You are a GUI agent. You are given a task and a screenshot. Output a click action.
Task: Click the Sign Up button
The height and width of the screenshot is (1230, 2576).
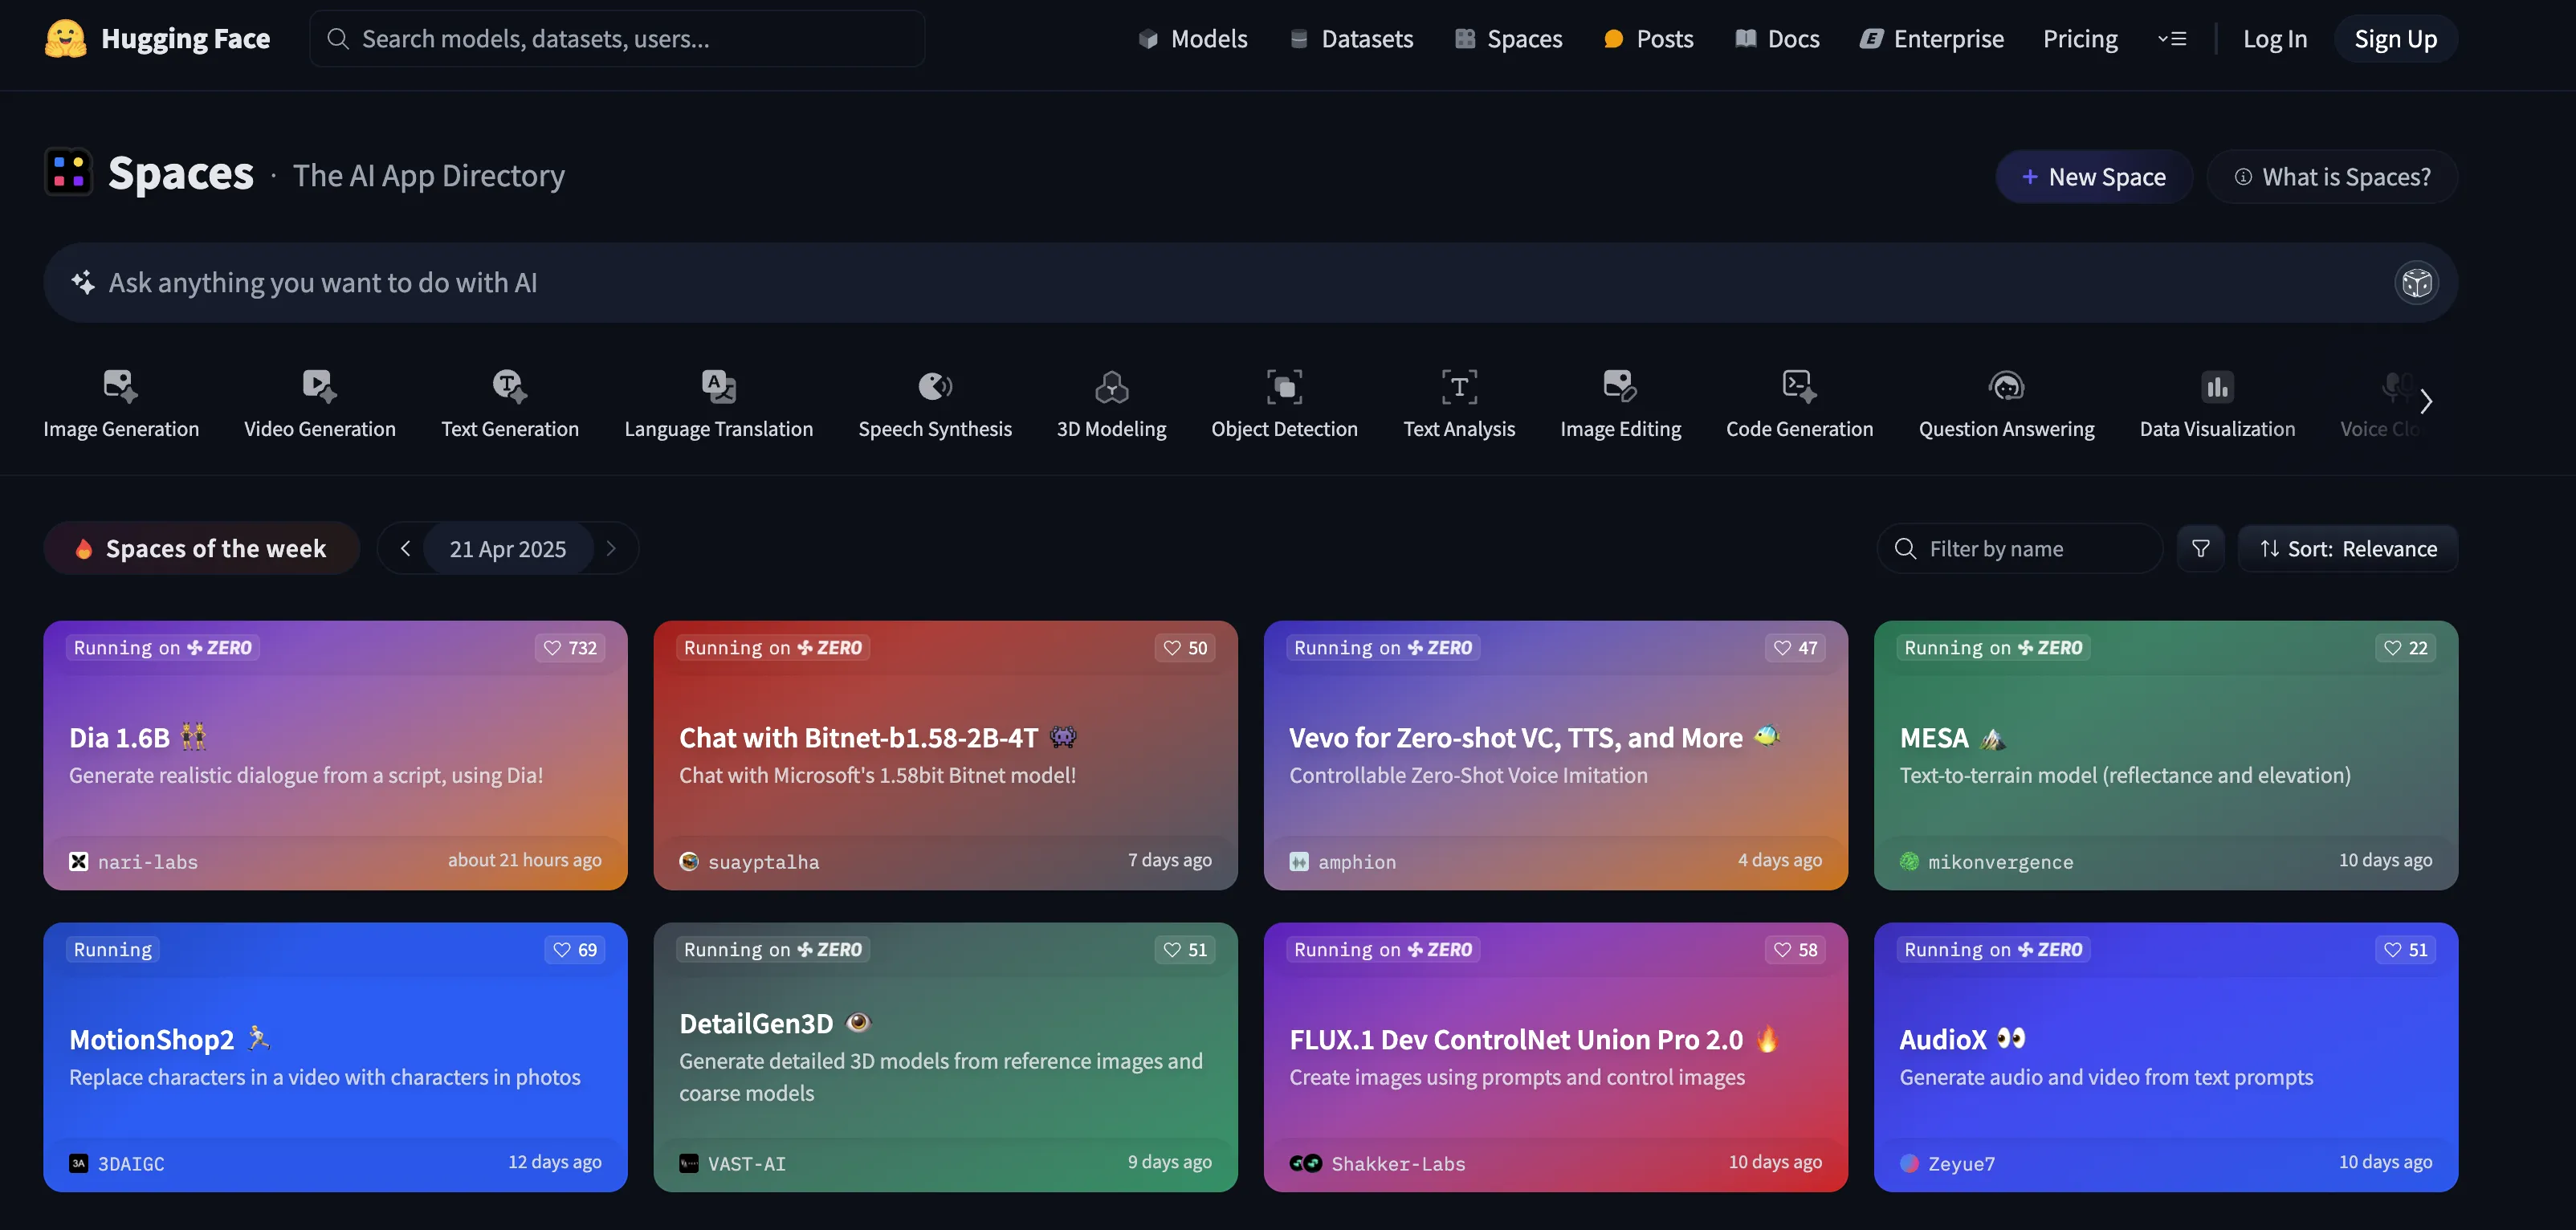coord(2395,39)
